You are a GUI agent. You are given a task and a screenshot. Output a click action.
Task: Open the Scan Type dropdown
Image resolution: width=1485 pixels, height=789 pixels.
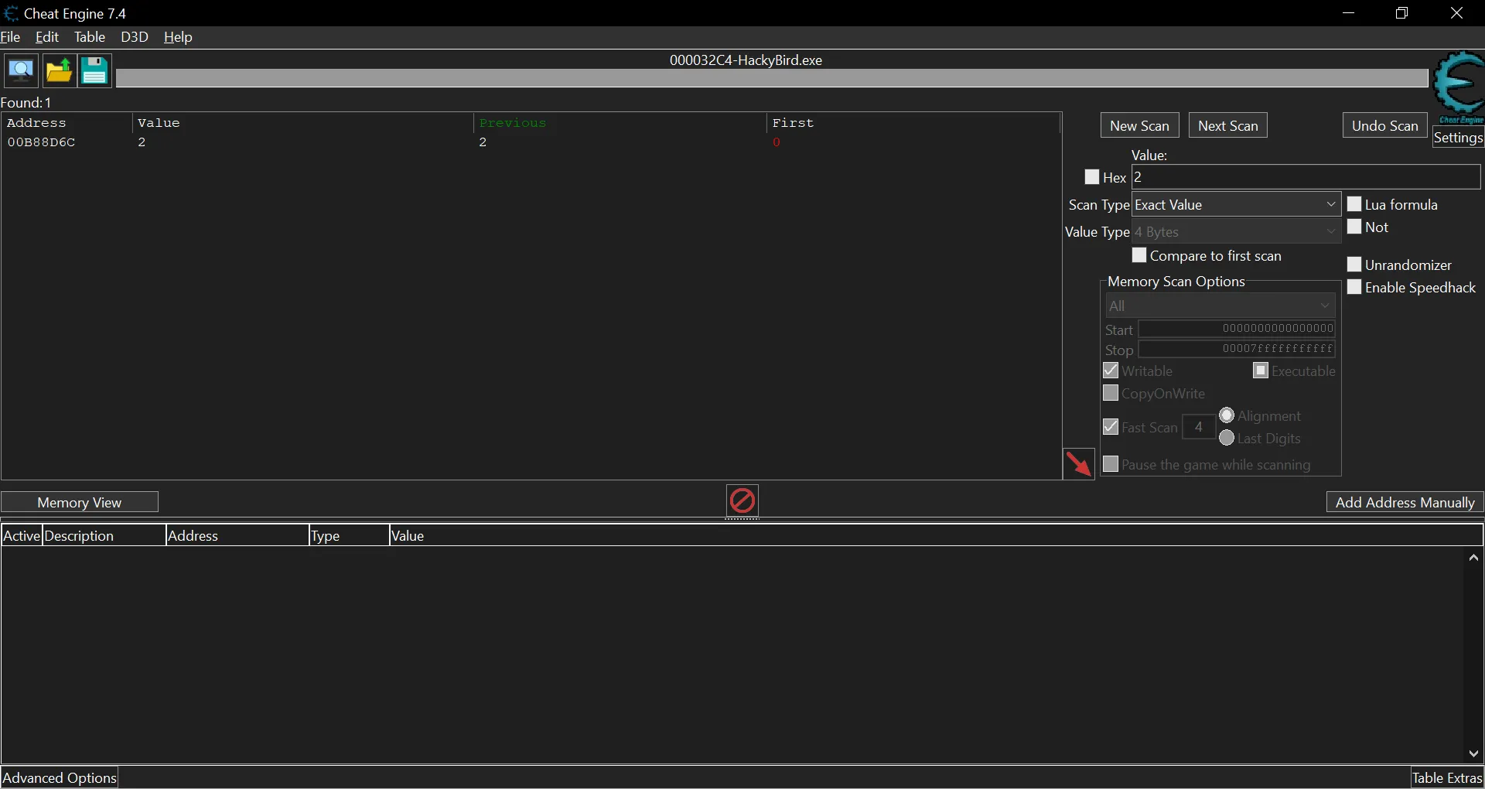point(1236,204)
